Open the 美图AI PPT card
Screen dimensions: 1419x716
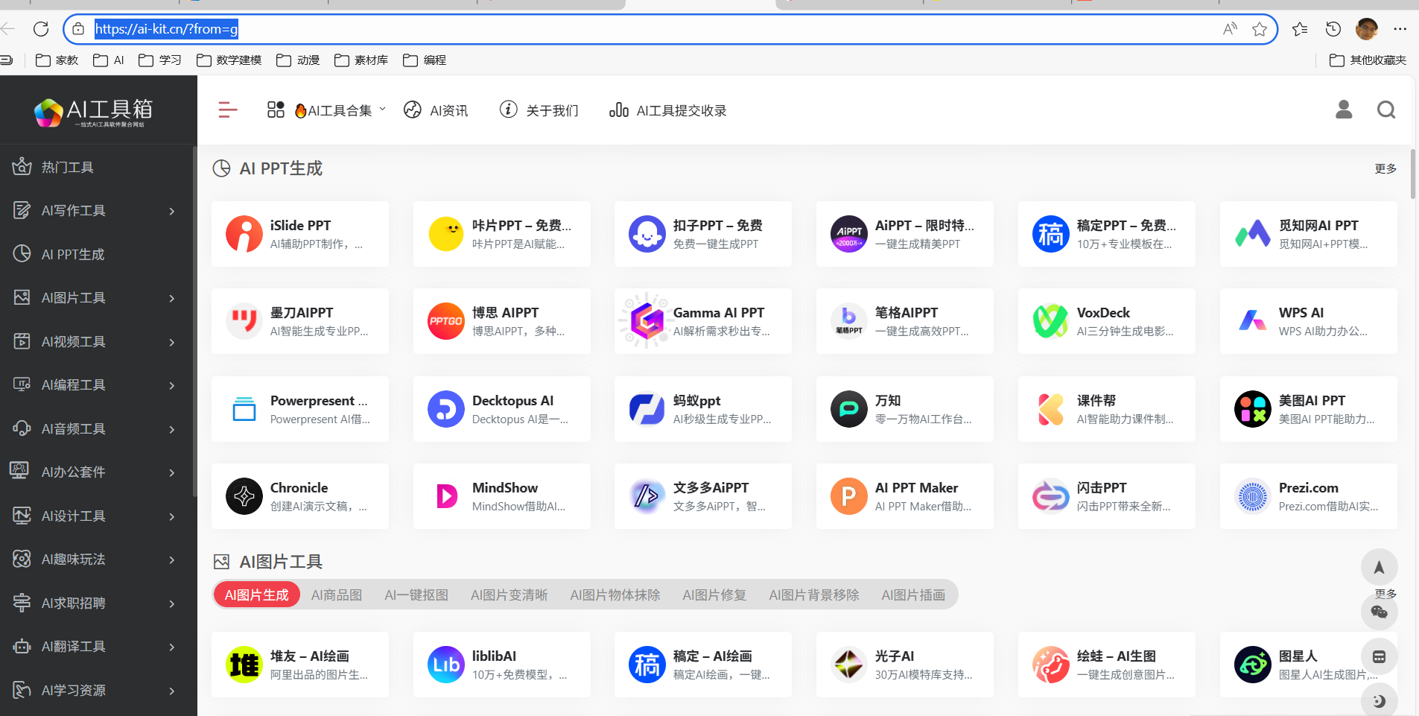[1309, 409]
